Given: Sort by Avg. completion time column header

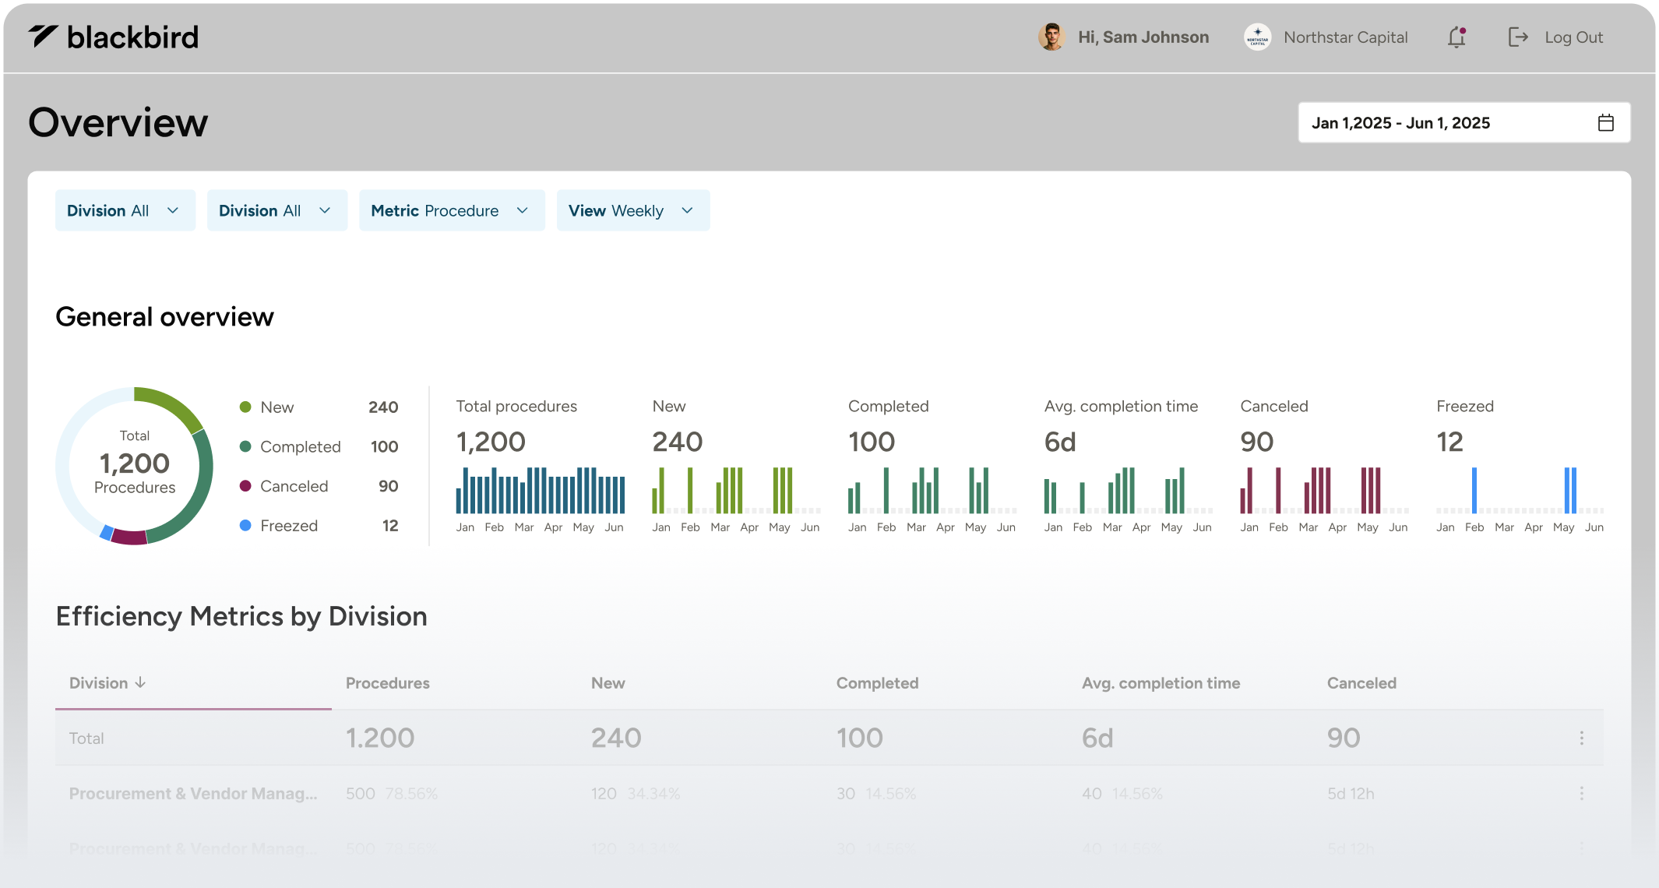Looking at the screenshot, I should [1161, 683].
